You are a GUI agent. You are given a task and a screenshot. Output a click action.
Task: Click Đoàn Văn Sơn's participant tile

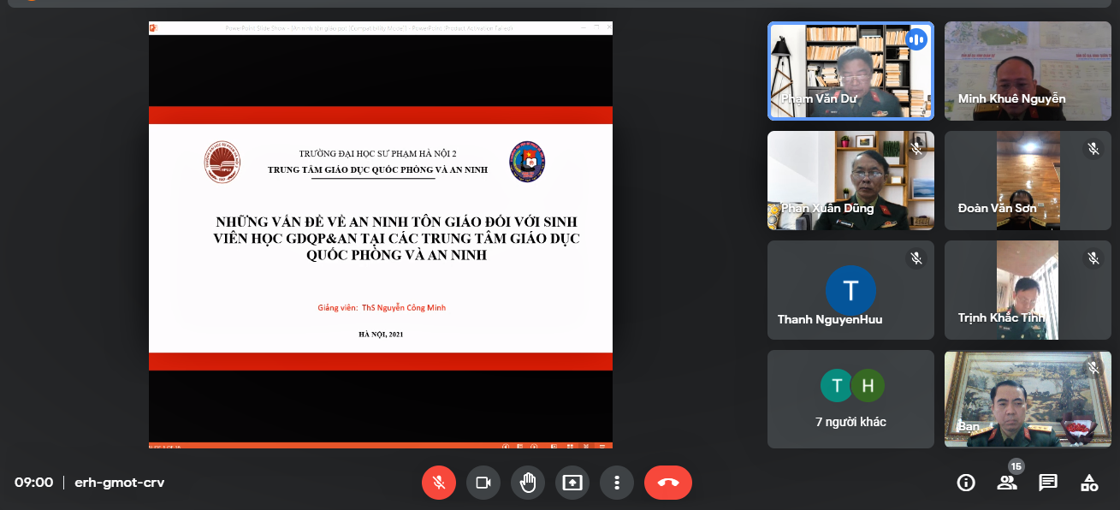(x=1028, y=181)
